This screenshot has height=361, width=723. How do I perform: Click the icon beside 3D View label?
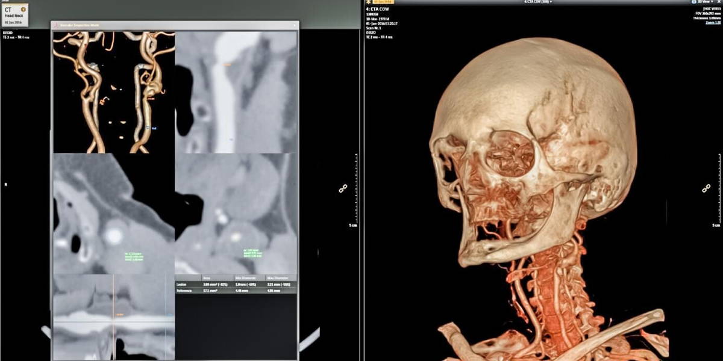tap(694, 2)
